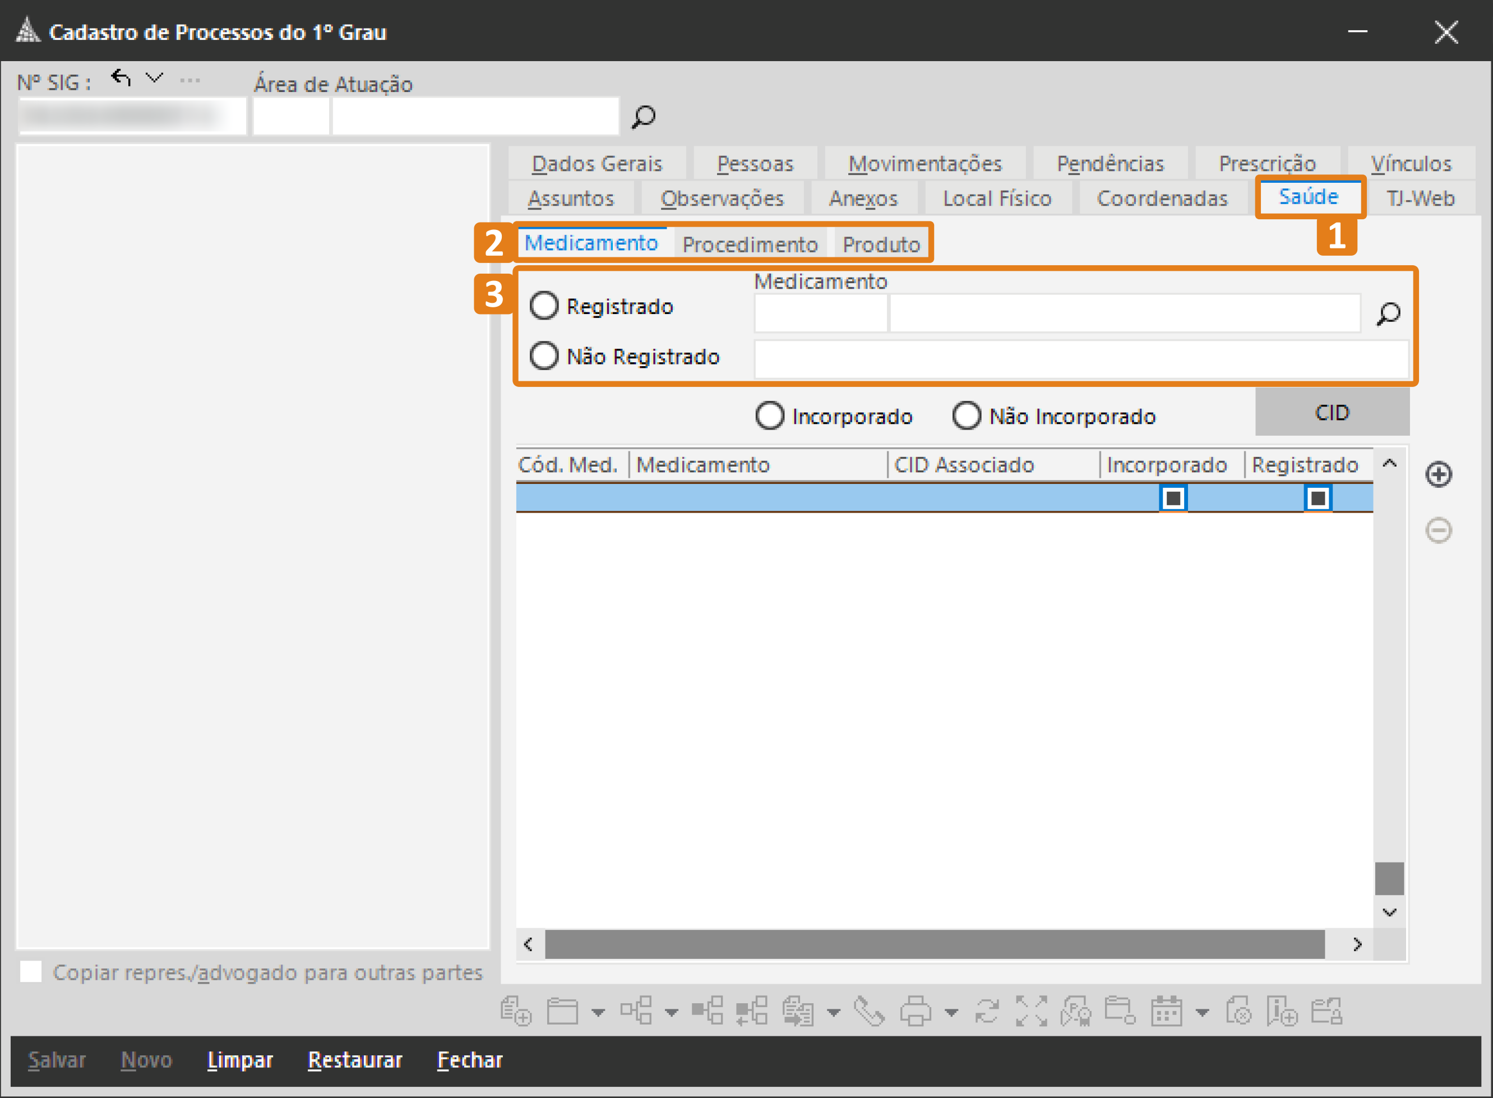This screenshot has height=1098, width=1493.
Task: Click the telephone icon in bottom toolbar
Action: tap(868, 1012)
